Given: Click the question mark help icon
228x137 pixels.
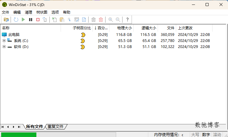Looking at the screenshot, I should tap(127, 20).
